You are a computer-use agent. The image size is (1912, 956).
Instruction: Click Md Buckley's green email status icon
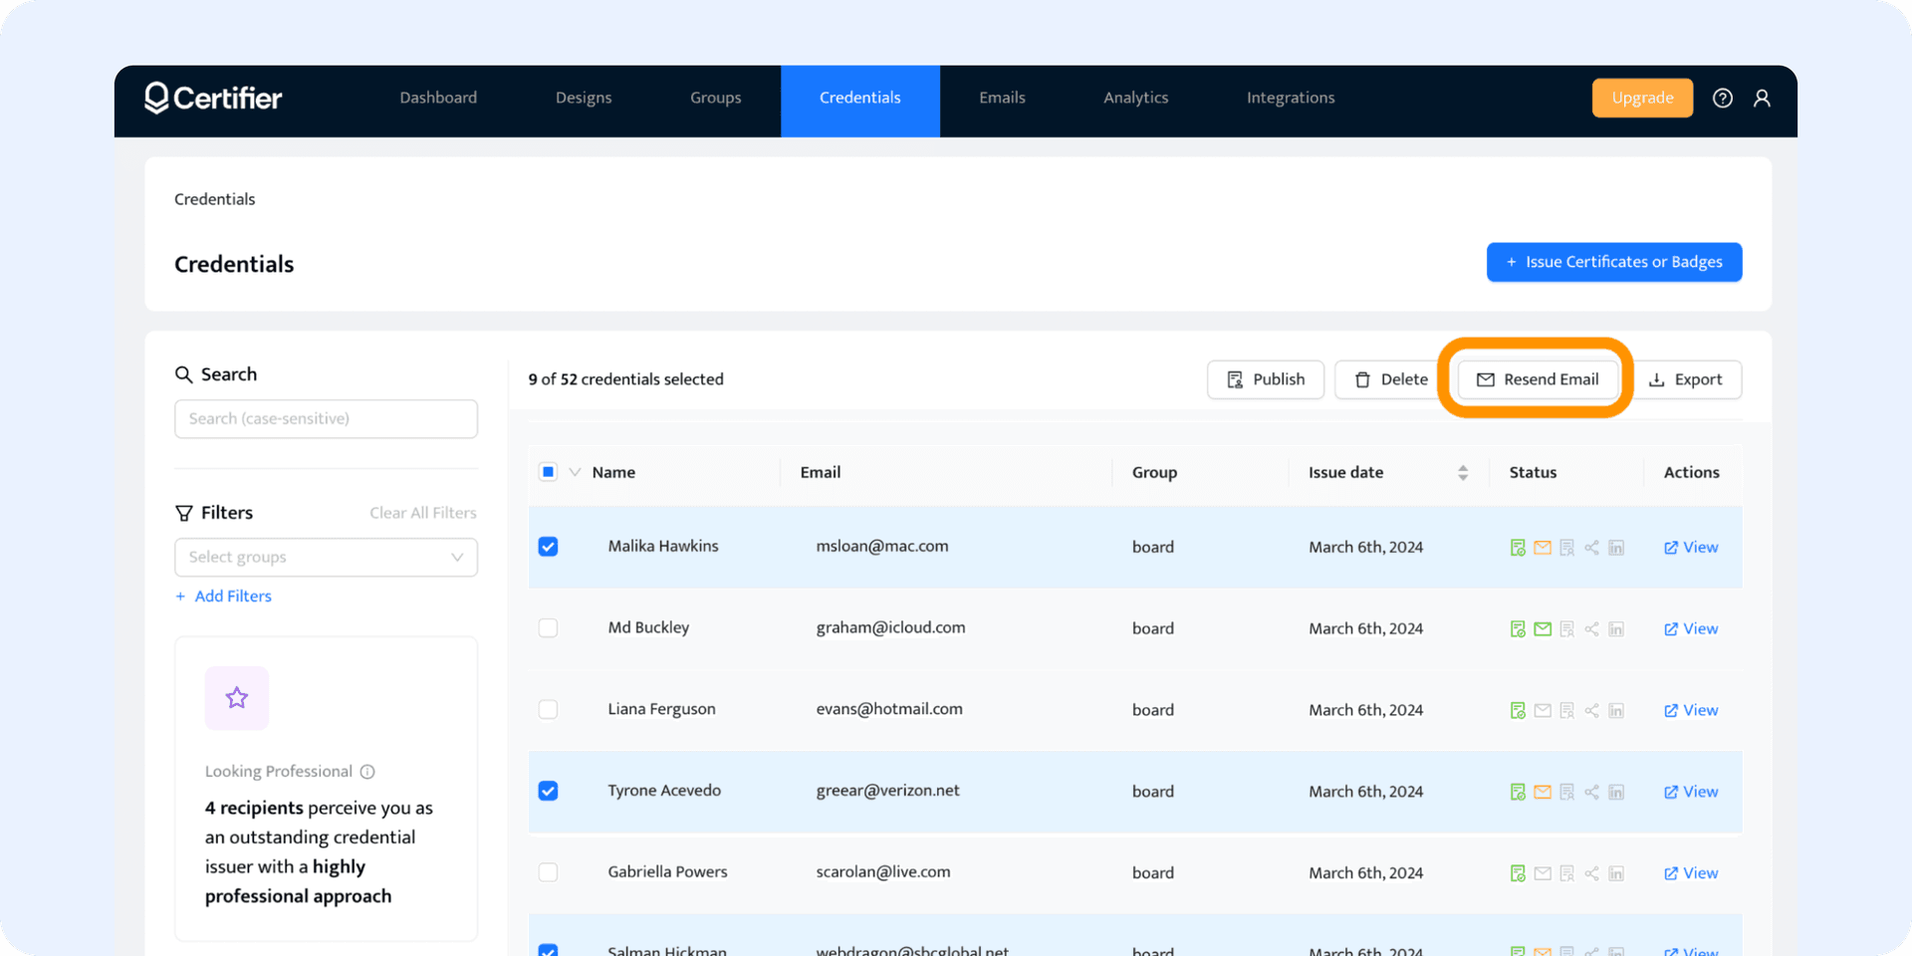pos(1542,629)
